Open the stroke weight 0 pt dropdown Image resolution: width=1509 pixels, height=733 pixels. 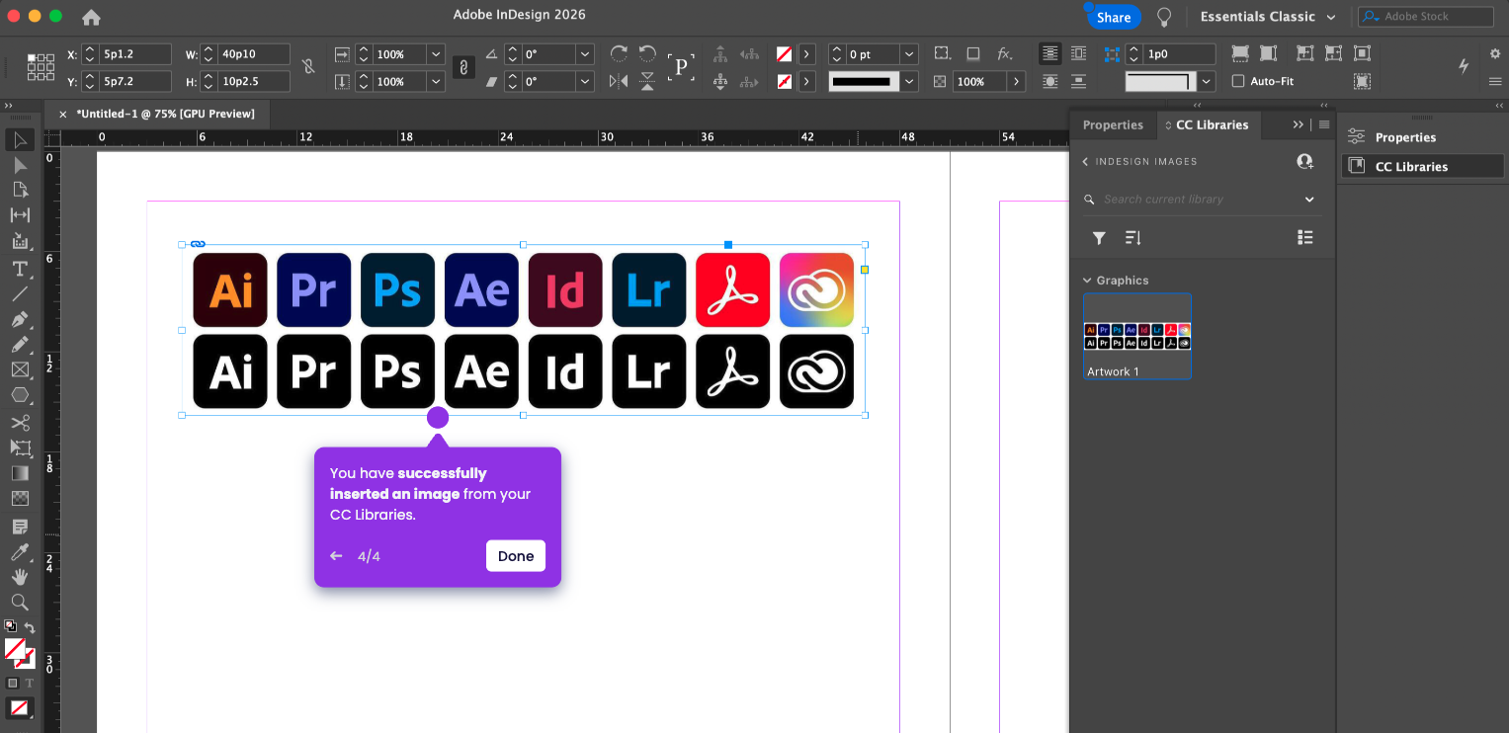coord(909,54)
